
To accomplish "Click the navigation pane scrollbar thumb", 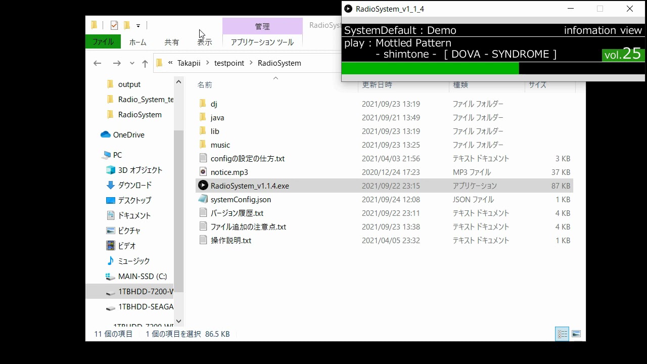I will point(178,211).
